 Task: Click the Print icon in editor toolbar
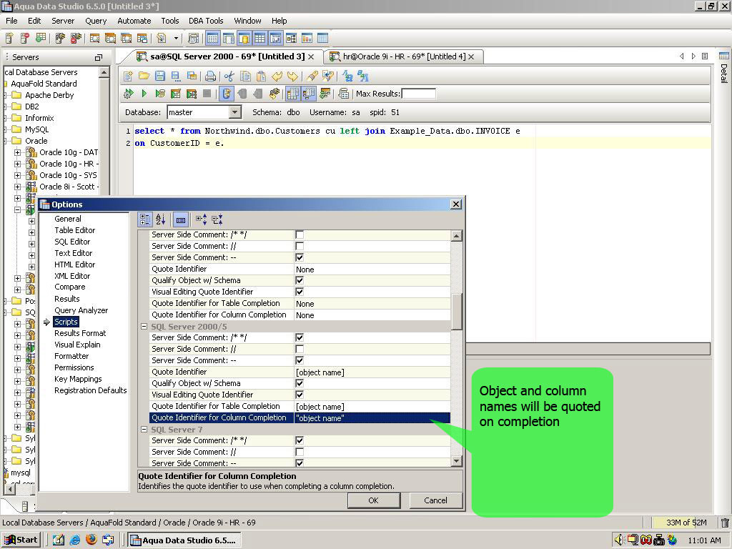211,76
